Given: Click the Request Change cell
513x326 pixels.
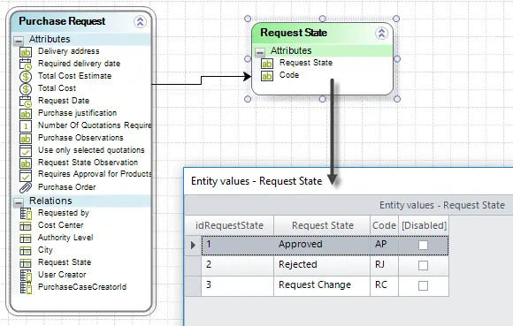Looking at the screenshot, I should tap(322, 285).
